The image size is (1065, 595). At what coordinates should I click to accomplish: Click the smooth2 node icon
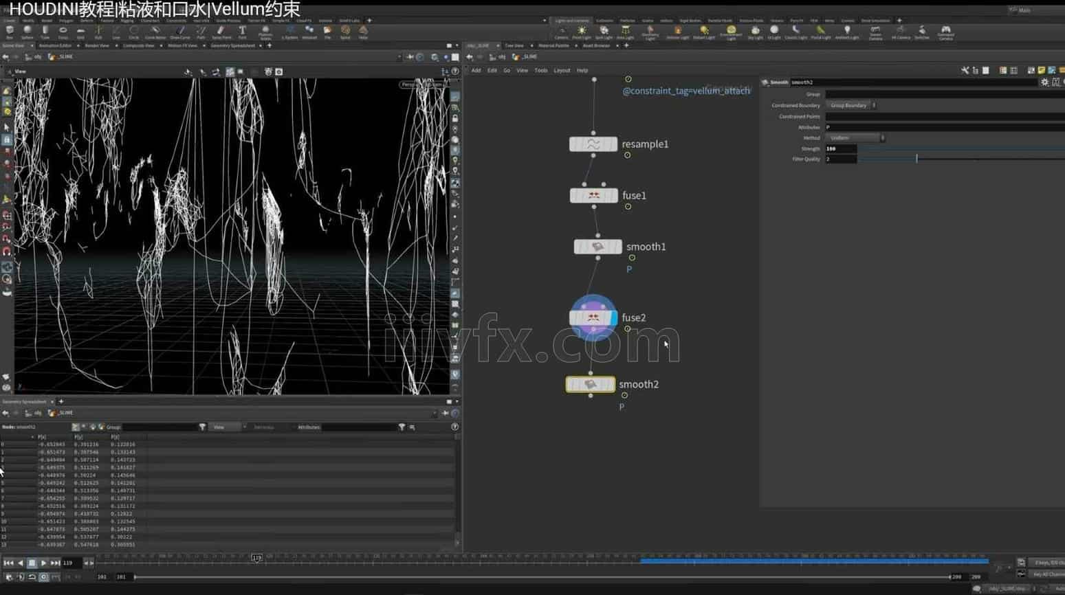[x=591, y=385]
